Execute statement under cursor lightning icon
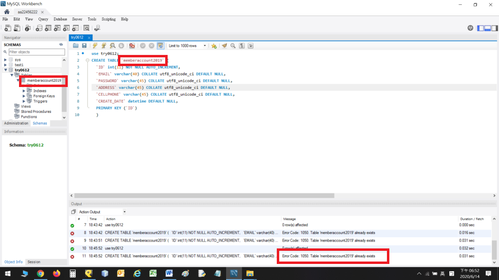 coord(104,46)
